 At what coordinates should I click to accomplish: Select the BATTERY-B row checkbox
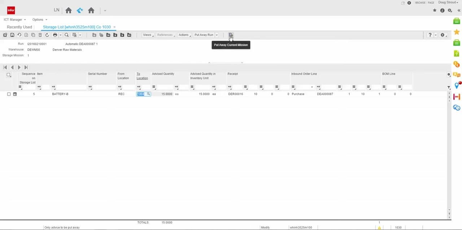click(9, 94)
